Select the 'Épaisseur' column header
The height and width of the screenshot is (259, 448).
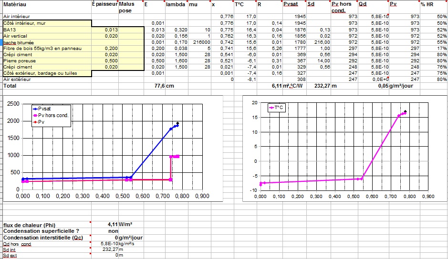[105, 8]
